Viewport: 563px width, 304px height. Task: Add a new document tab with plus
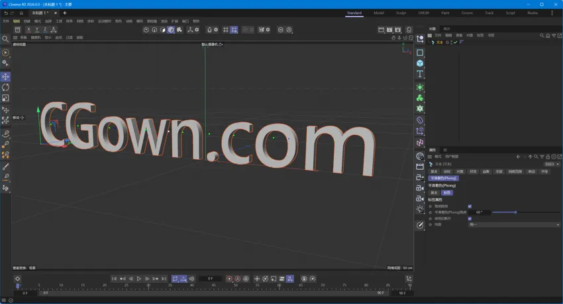(x=64, y=13)
